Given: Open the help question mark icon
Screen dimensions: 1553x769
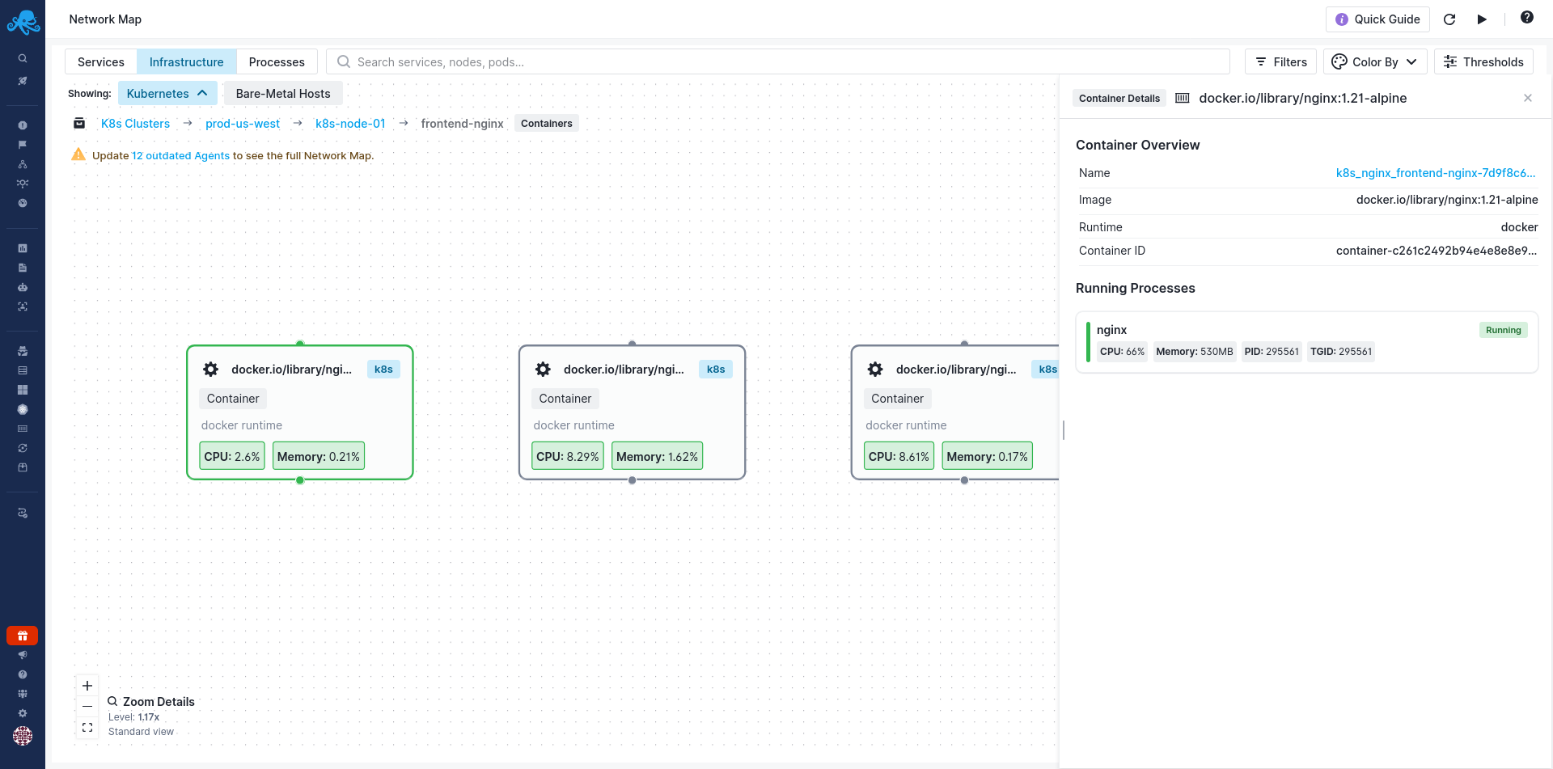Looking at the screenshot, I should pyautogui.click(x=1526, y=18).
